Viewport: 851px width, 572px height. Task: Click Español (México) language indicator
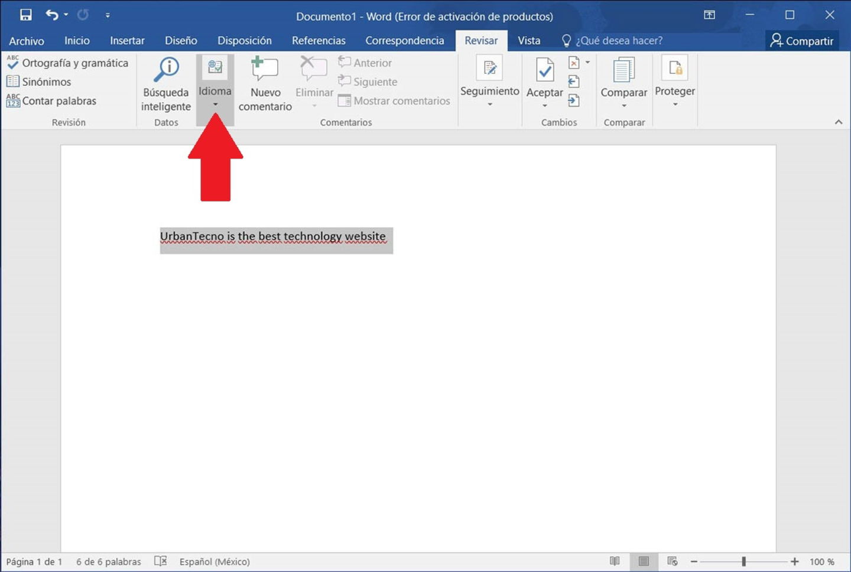pos(215,561)
